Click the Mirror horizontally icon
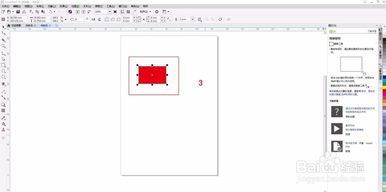 (x=93, y=19)
